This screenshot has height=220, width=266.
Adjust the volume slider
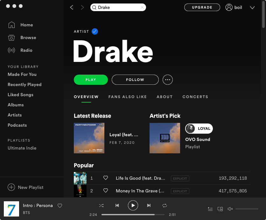(247, 209)
